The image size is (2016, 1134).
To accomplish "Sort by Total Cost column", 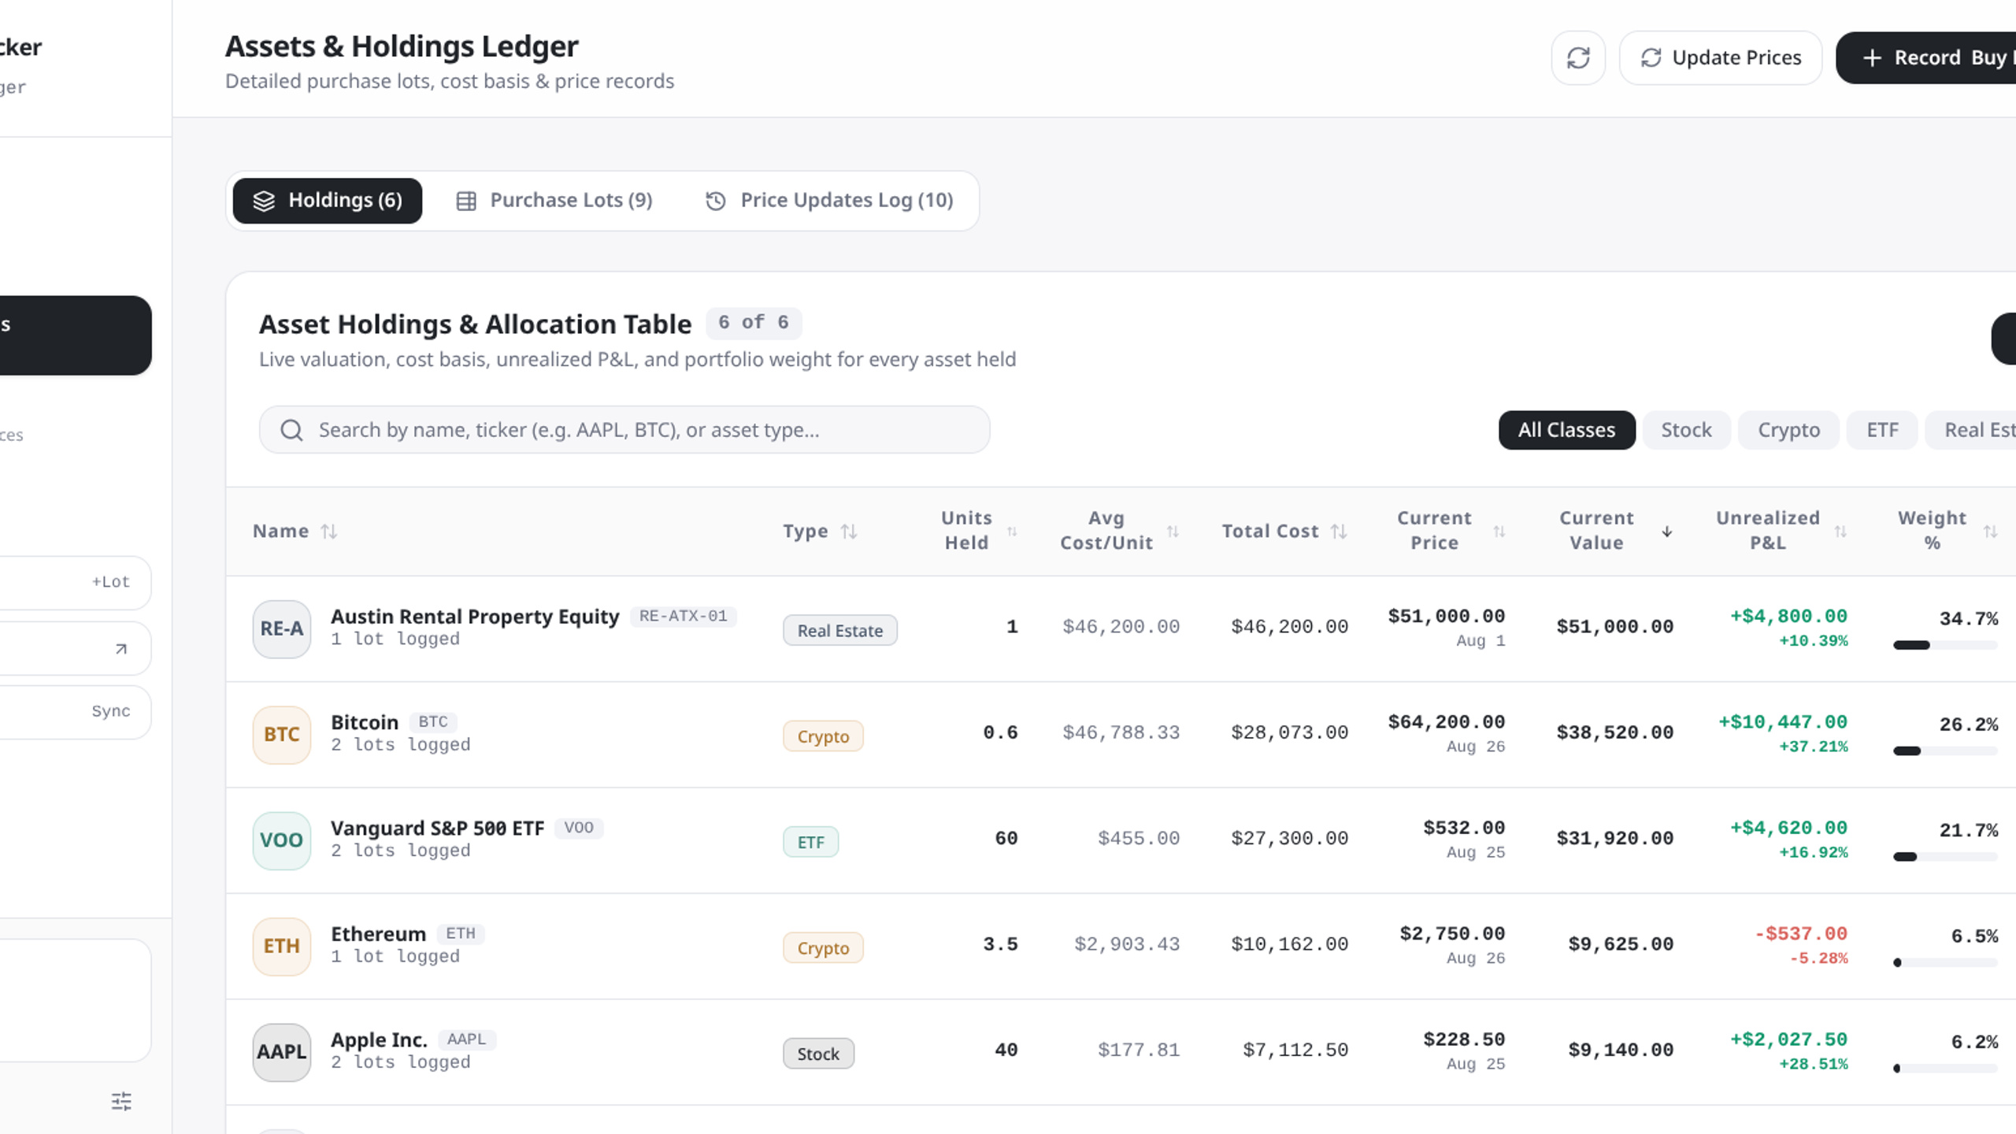I will 1284,531.
